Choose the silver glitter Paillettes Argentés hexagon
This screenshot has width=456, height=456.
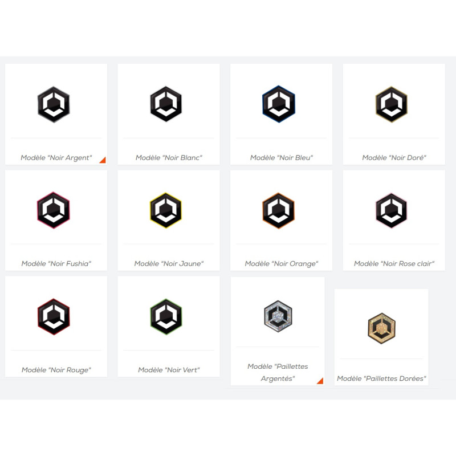(x=278, y=316)
